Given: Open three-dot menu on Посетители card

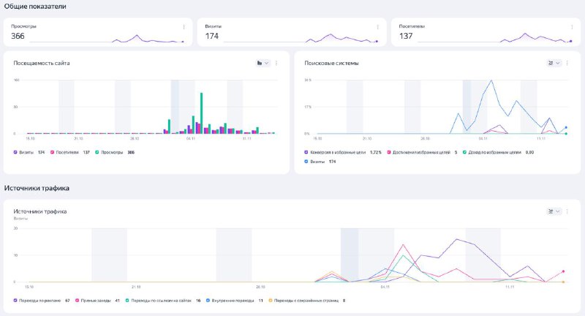Looking at the screenshot, I should (572, 26).
